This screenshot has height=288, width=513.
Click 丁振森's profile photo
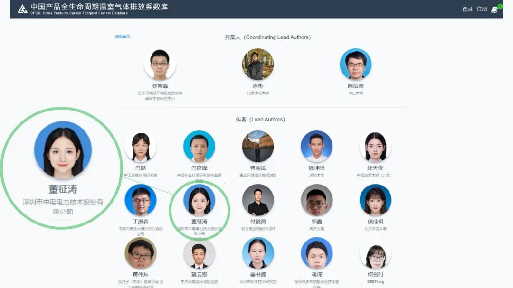pos(141,200)
